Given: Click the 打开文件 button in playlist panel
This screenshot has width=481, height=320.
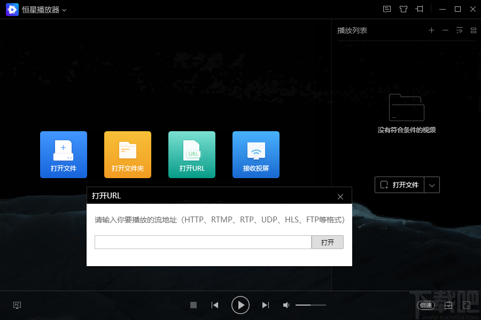Looking at the screenshot, I should click(x=399, y=185).
